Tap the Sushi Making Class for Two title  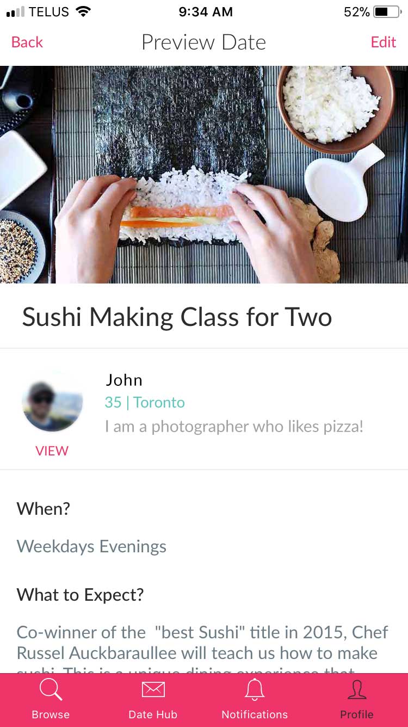pos(177,317)
